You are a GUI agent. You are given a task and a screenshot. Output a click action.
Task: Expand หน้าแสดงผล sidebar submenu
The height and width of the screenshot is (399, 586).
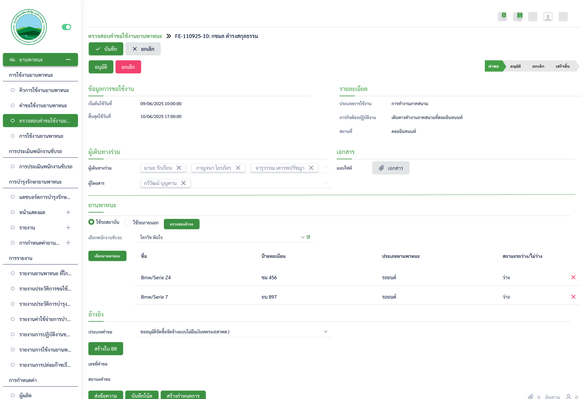pos(68,212)
